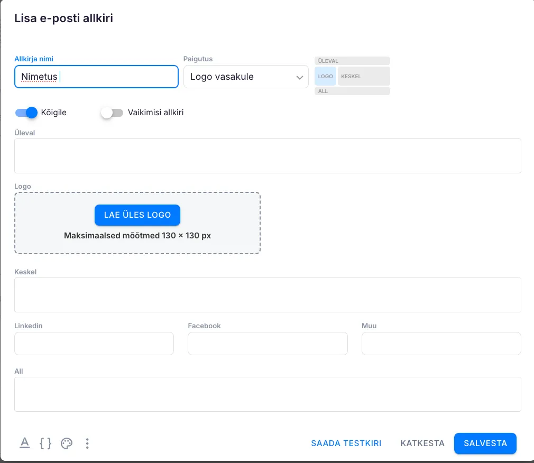Image resolution: width=534 pixels, height=463 pixels.
Task: Click into the Keskel text area
Action: click(268, 295)
